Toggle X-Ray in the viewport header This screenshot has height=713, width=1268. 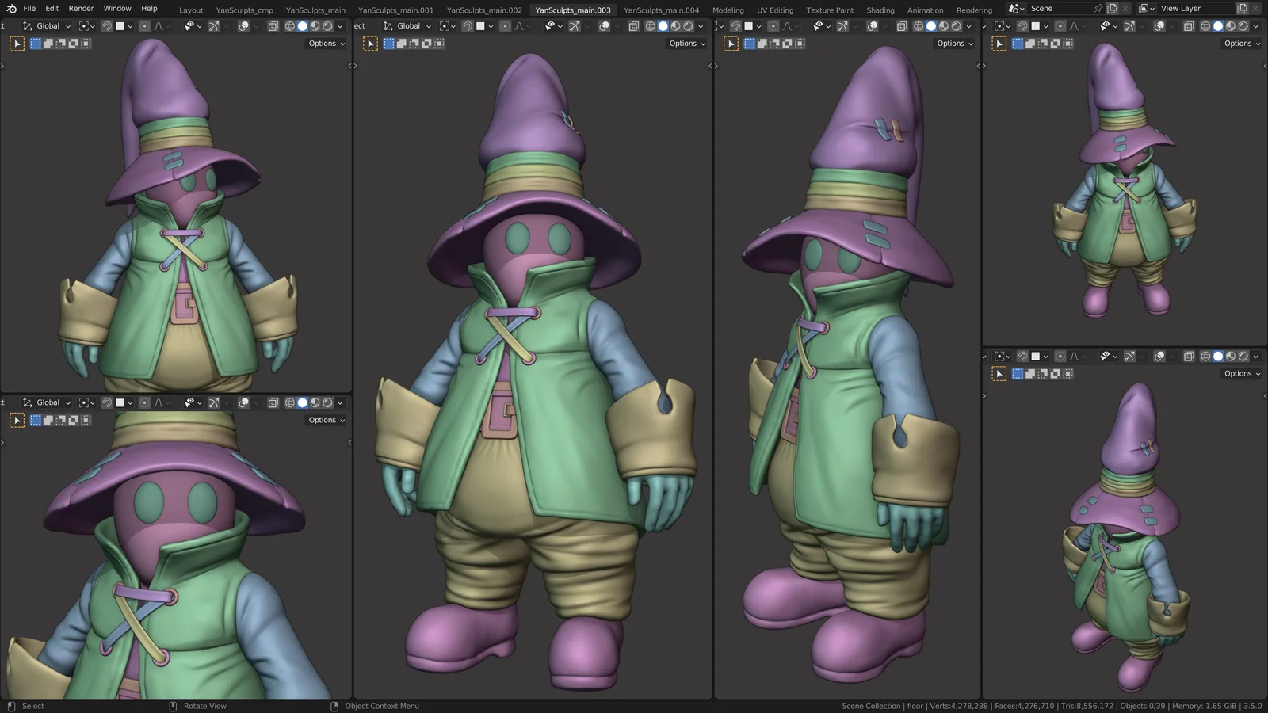(632, 26)
